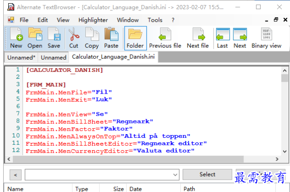Screen dimensions: 290x192
Task: Open Binary view
Action: coord(266,38)
